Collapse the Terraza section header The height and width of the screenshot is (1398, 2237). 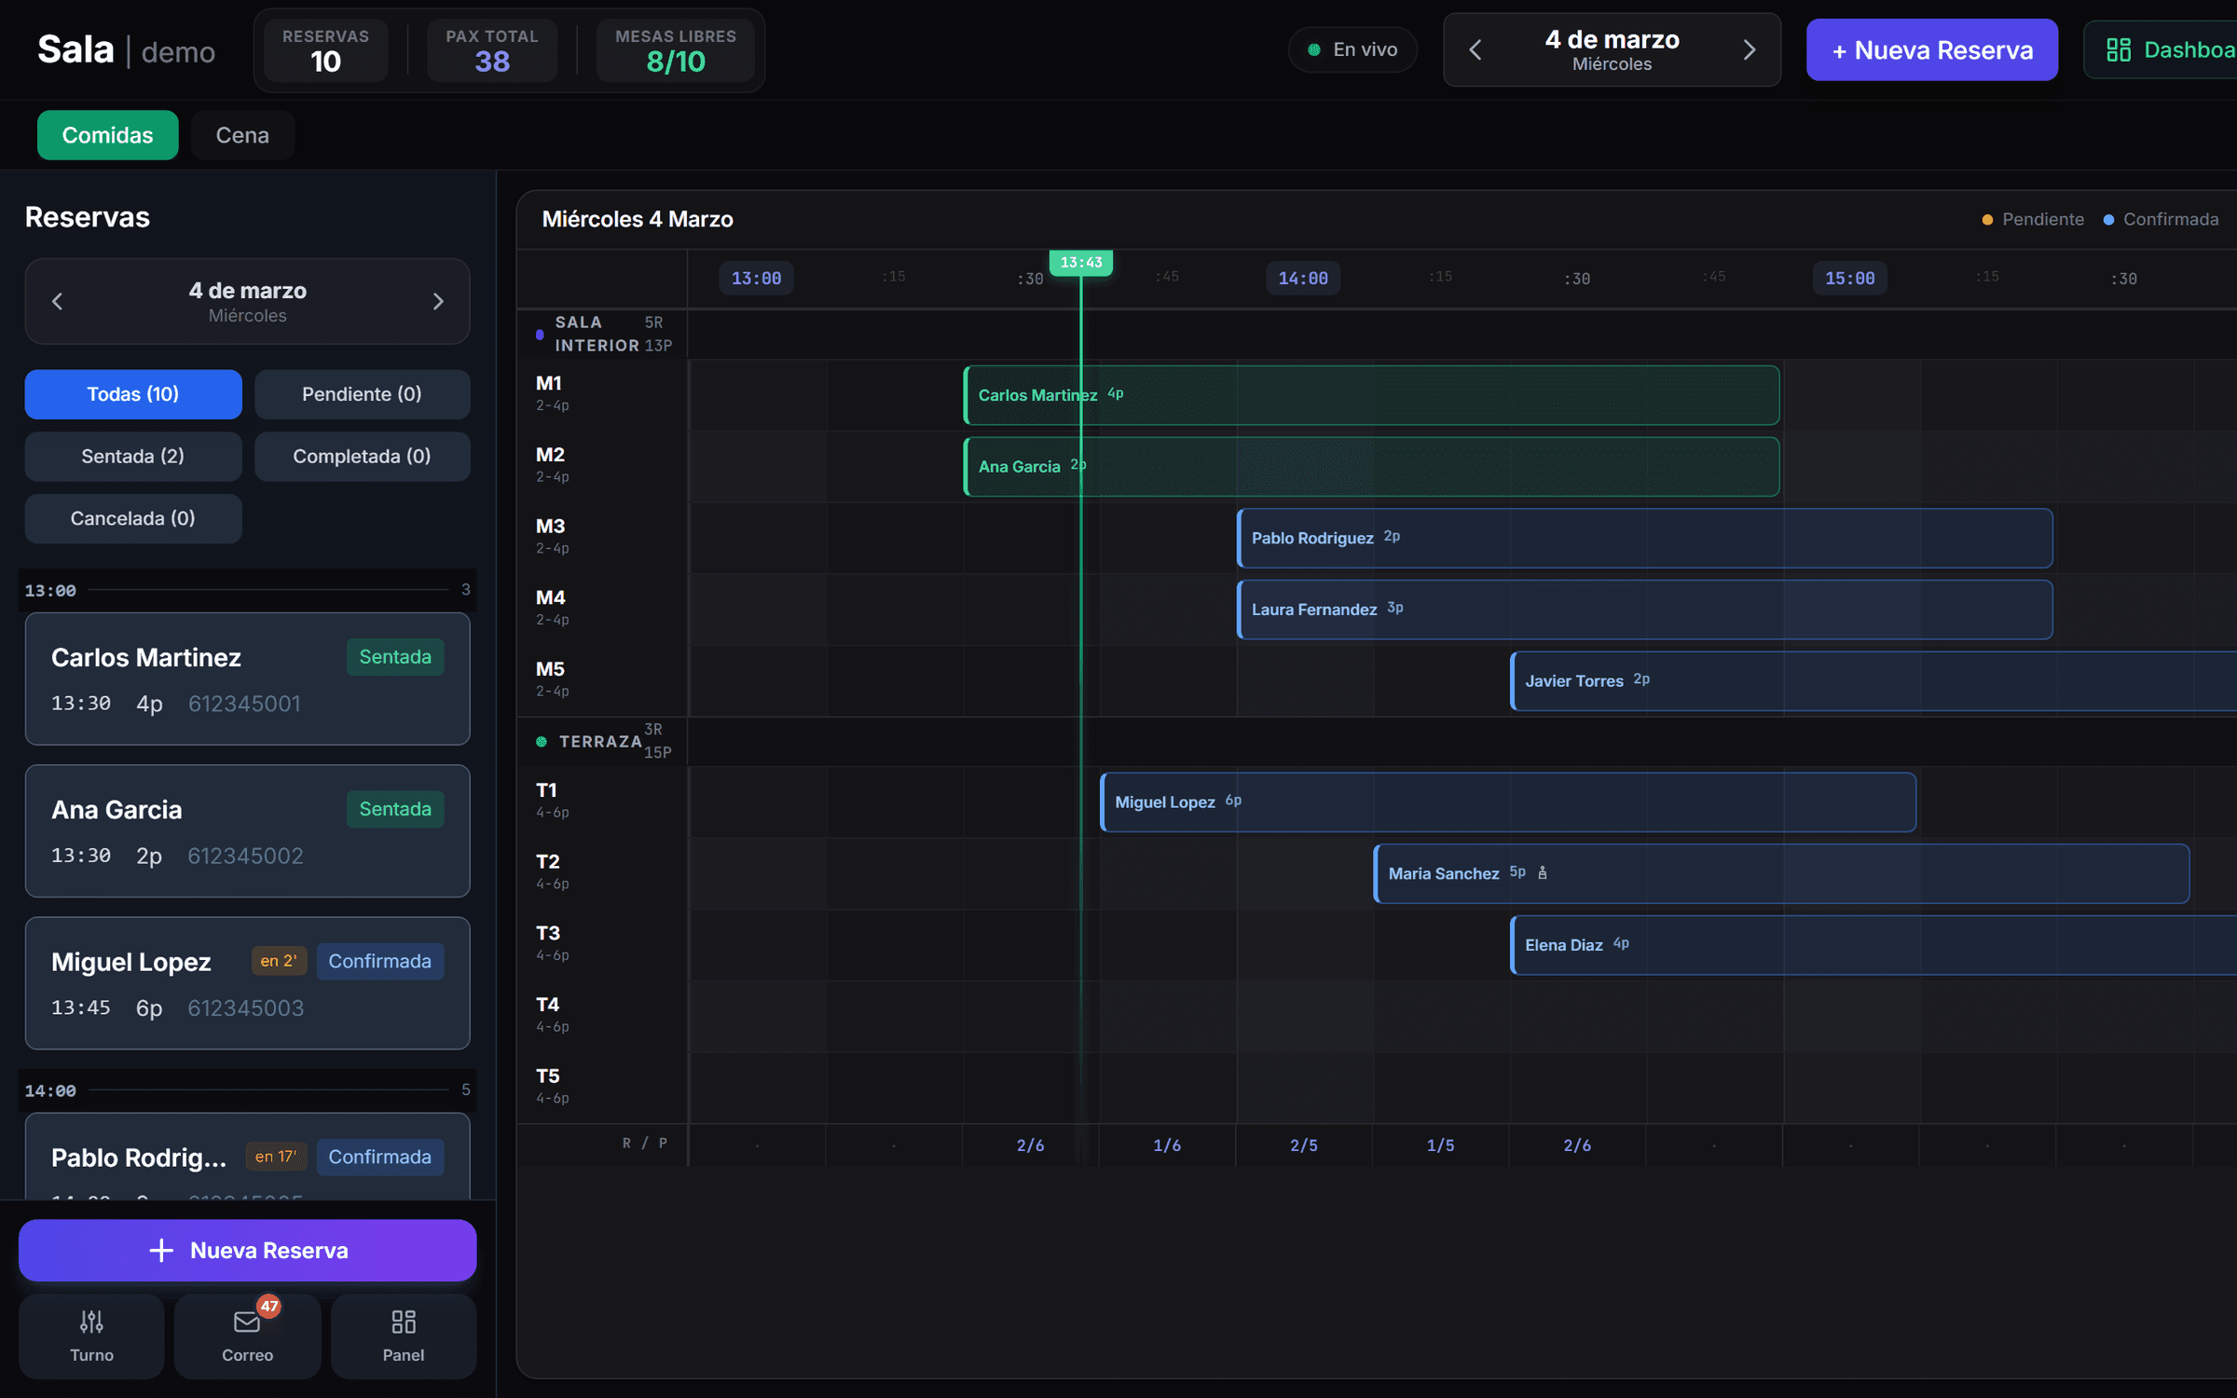coord(603,741)
